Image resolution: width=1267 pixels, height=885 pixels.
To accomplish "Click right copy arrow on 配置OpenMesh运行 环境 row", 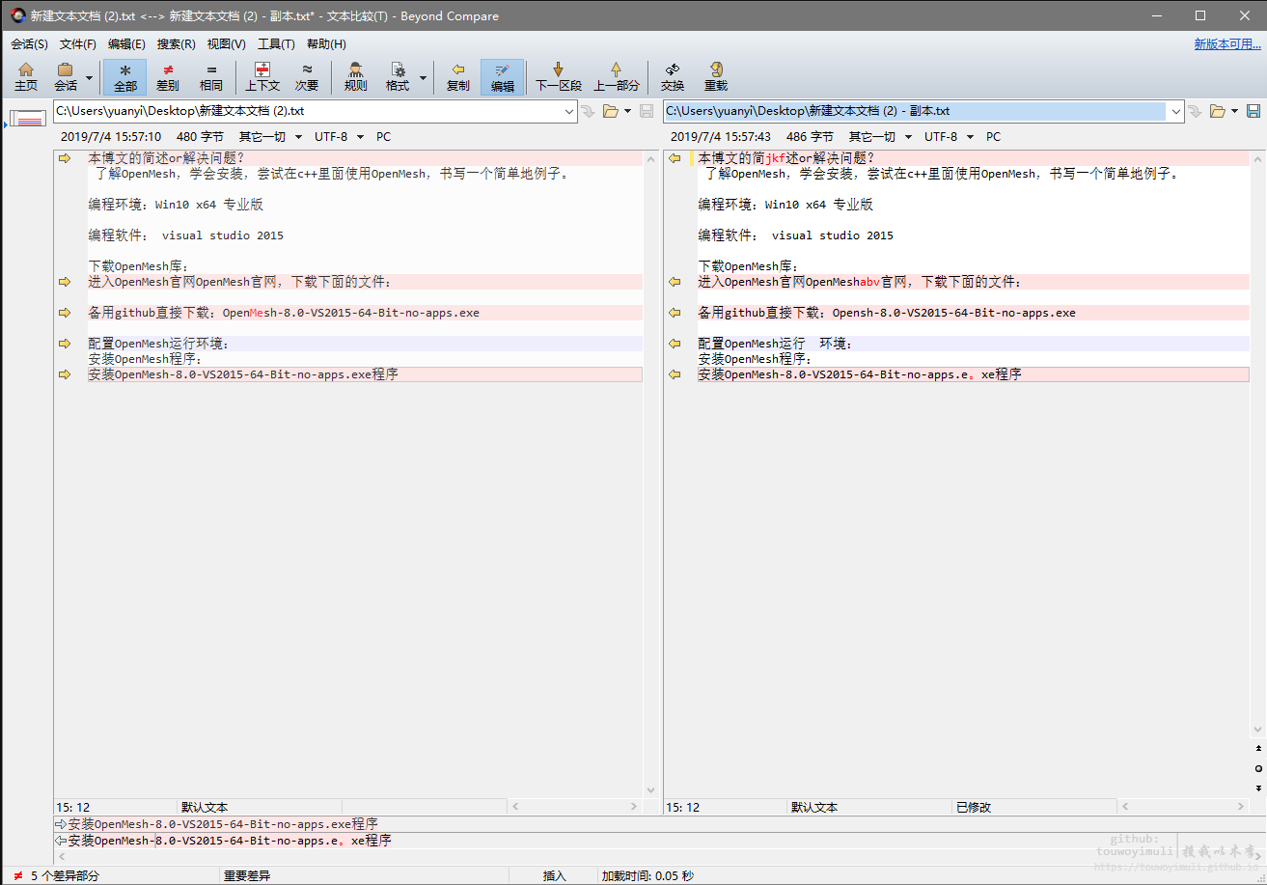I will tap(675, 344).
